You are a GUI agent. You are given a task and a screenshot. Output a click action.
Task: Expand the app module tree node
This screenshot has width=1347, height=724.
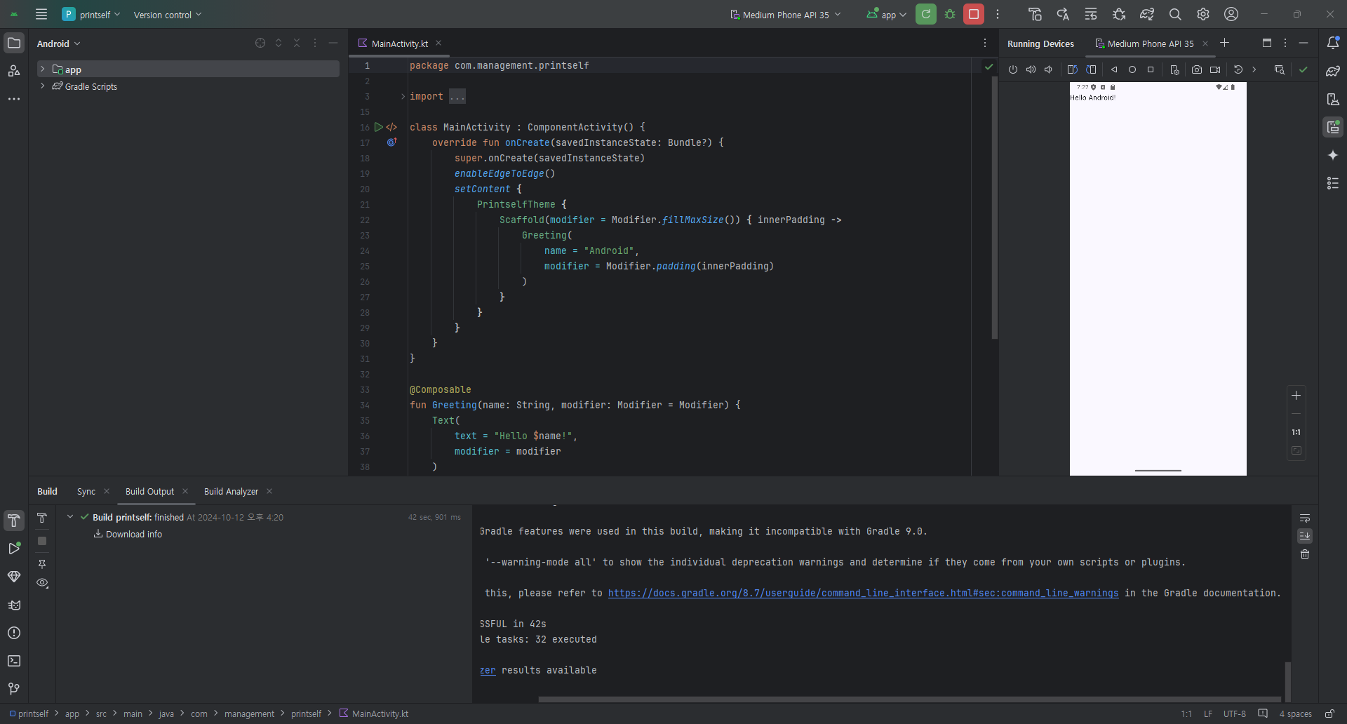pos(43,69)
